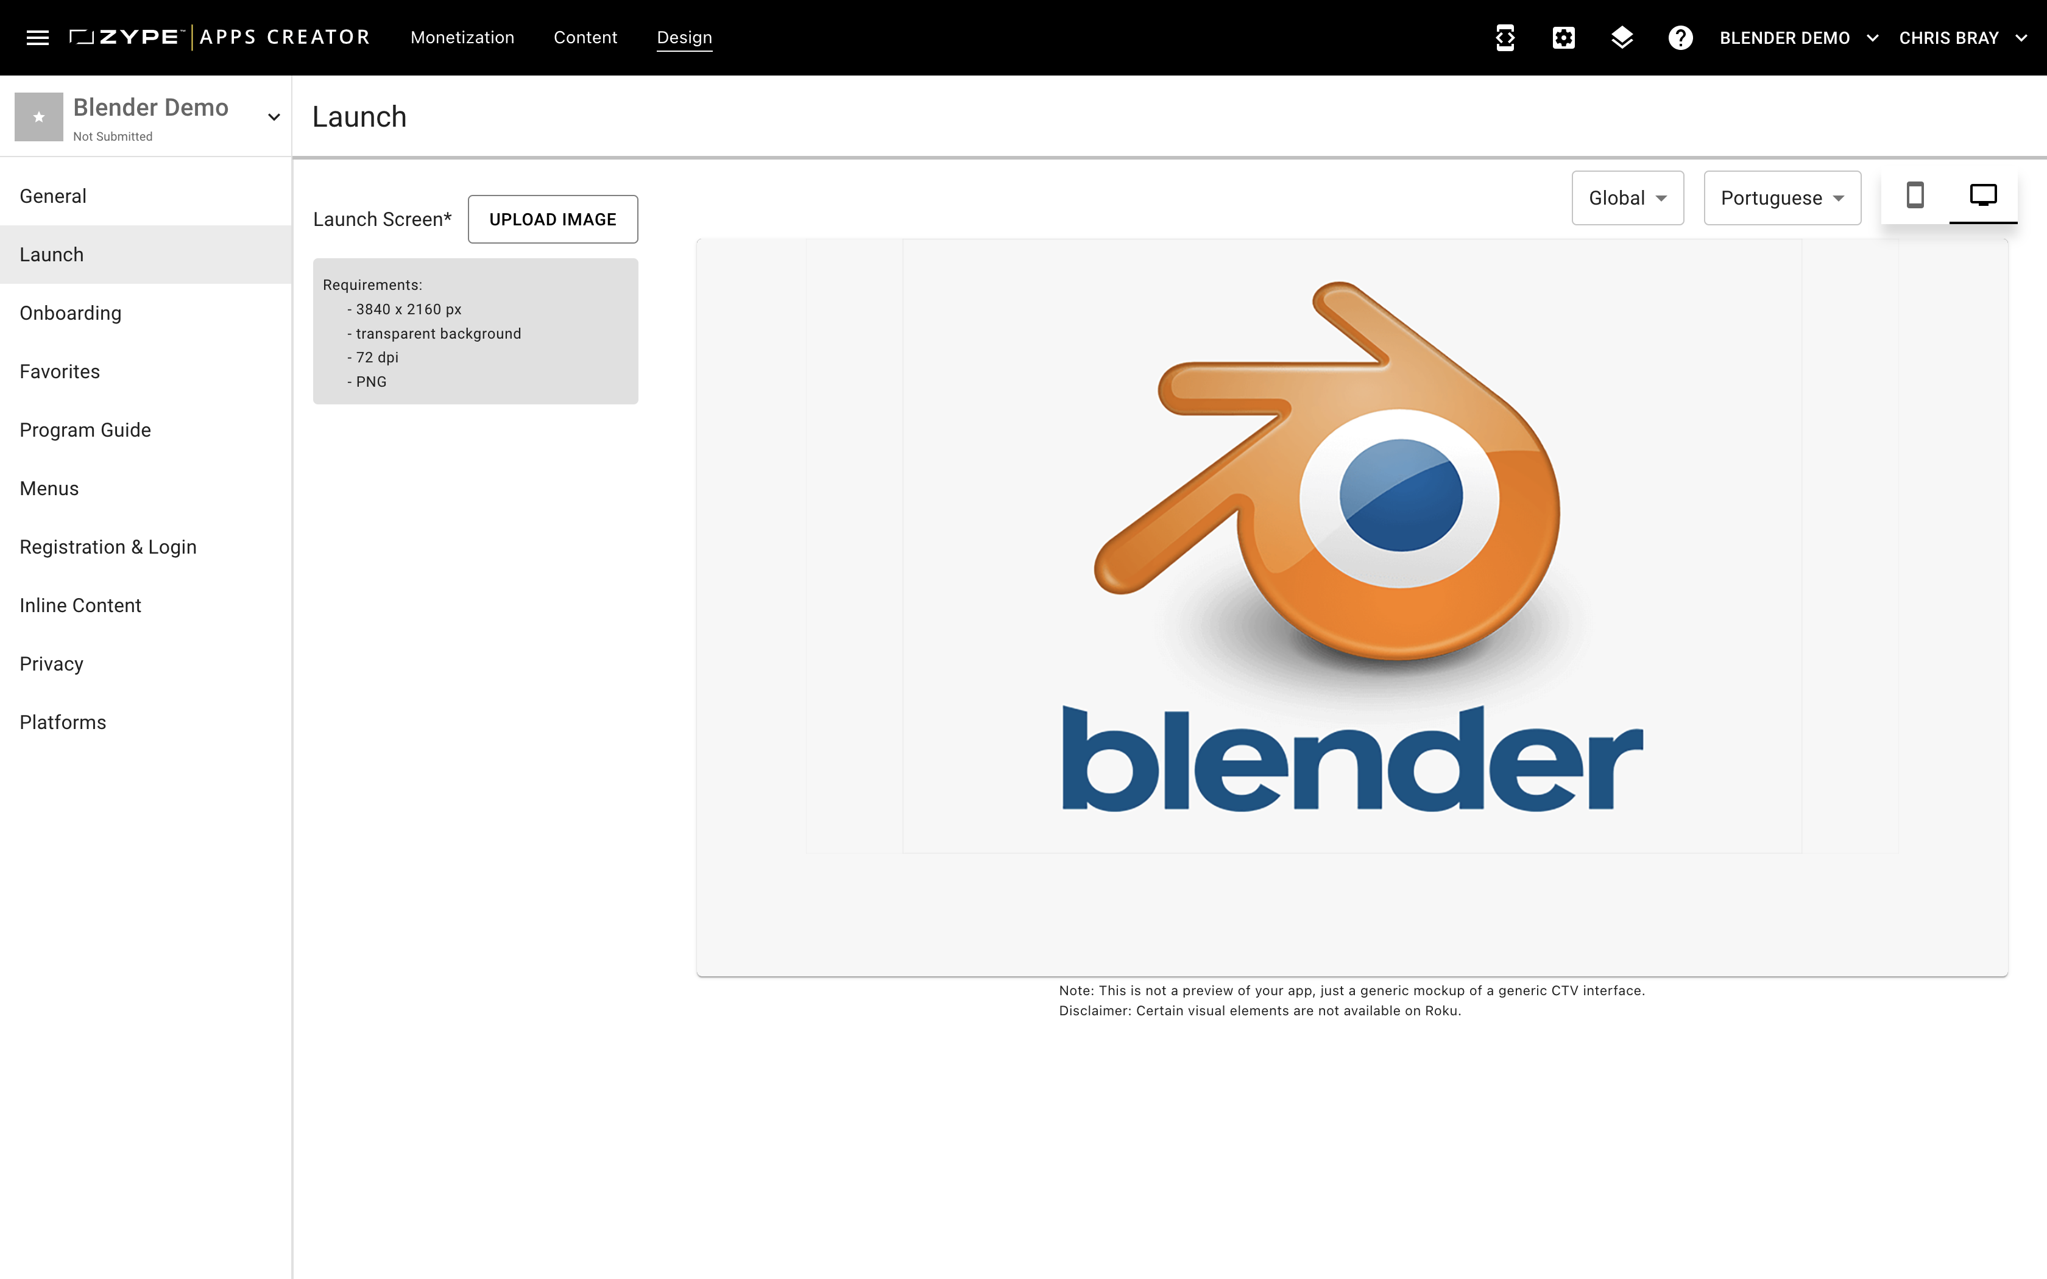Open the Portuguese language dropdown

1782,198
